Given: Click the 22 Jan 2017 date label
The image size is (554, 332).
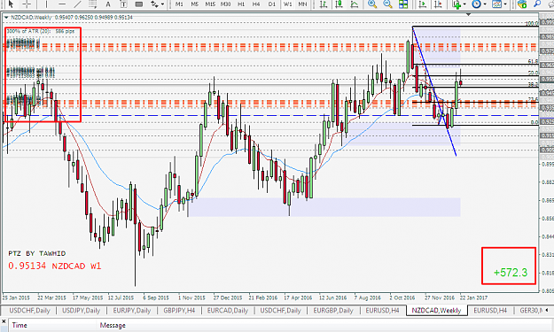Looking at the screenshot, I should tap(473, 297).
